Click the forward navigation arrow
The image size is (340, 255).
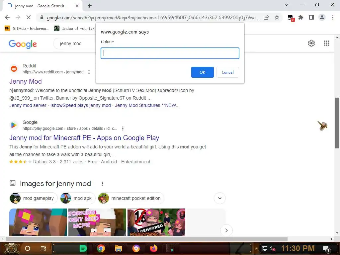(x=18, y=17)
